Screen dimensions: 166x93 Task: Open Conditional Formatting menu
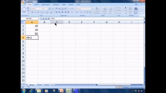pyautogui.click(x=97, y=11)
